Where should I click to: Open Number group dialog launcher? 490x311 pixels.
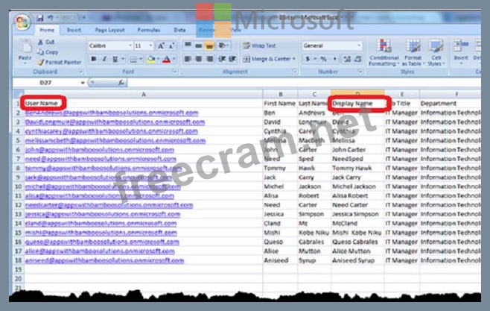click(360, 72)
